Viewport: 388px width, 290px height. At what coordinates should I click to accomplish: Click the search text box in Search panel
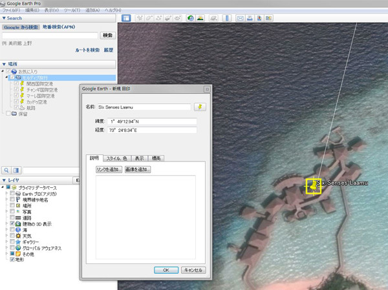pyautogui.click(x=50, y=36)
